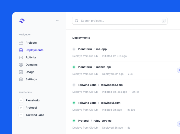Open the three-dot sidebar menu

tap(58, 21)
